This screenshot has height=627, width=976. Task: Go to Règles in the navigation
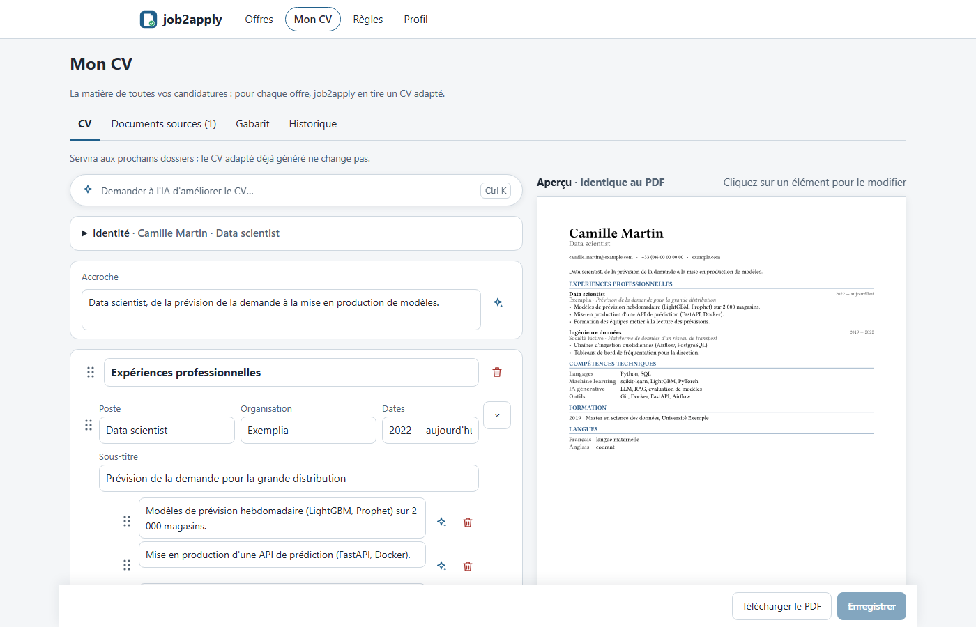(368, 20)
